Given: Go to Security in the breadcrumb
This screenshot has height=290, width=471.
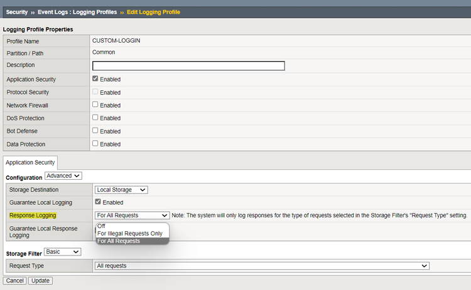Looking at the screenshot, I should pos(16,13).
